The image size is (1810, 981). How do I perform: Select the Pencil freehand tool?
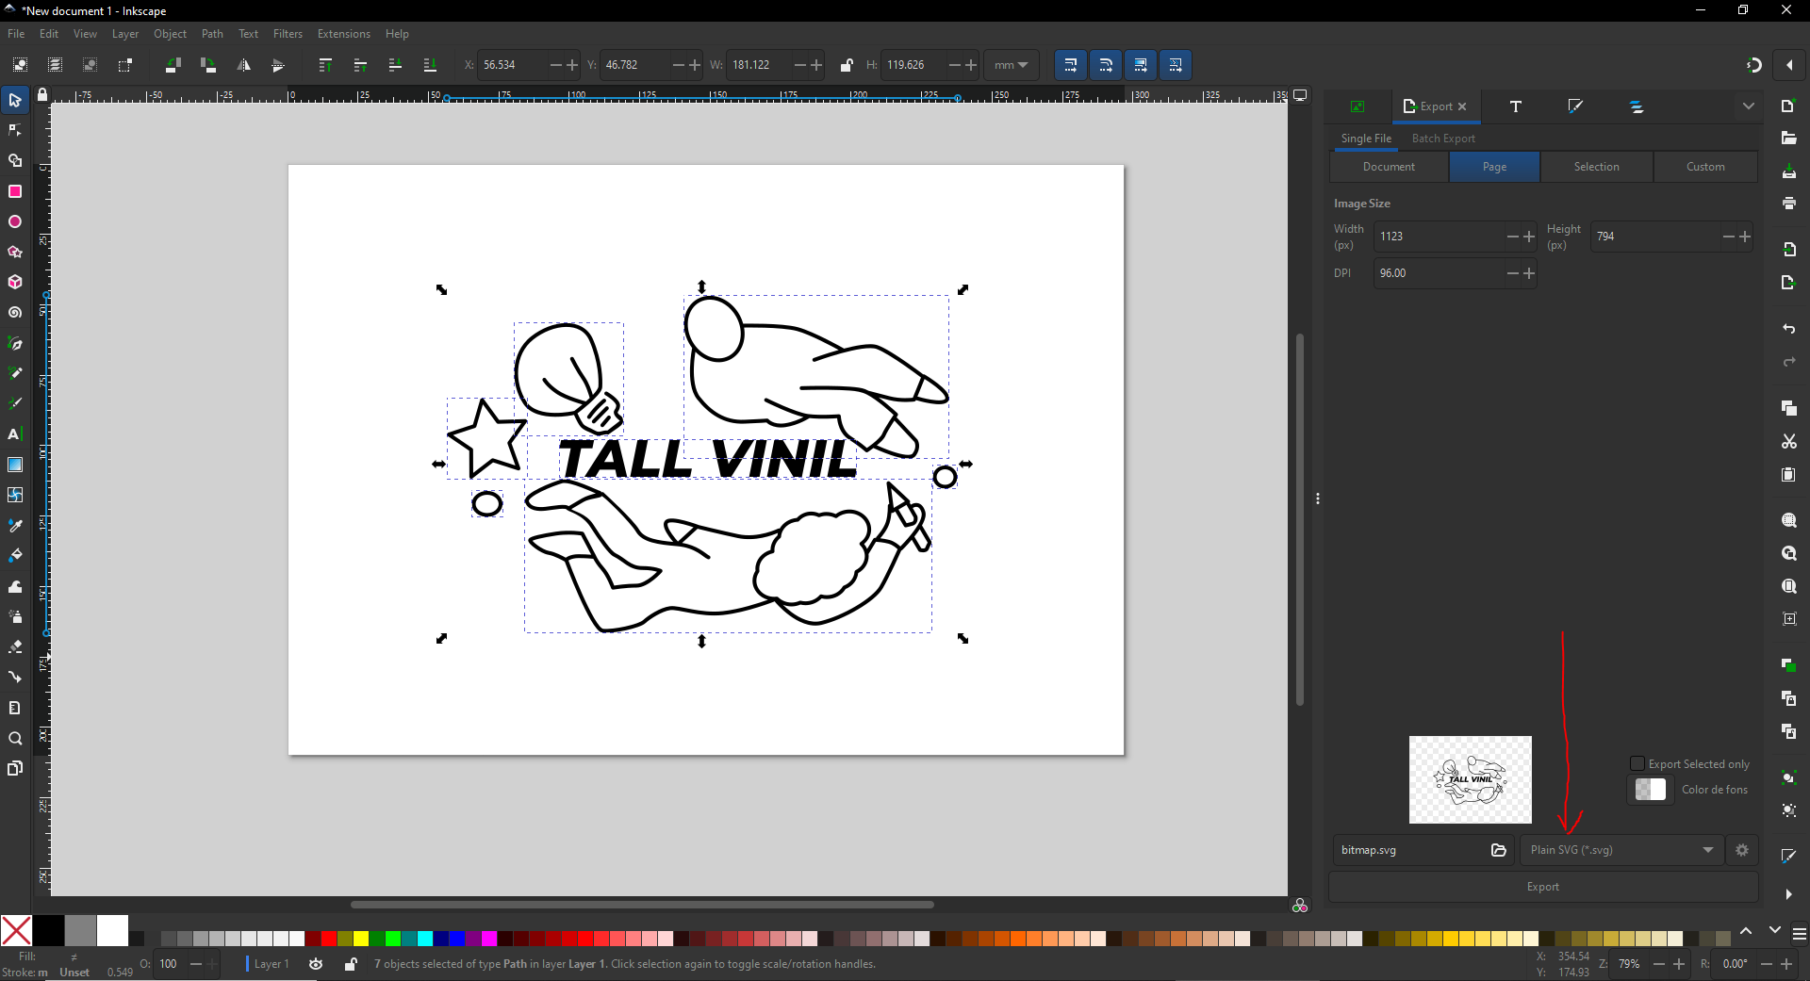[15, 373]
